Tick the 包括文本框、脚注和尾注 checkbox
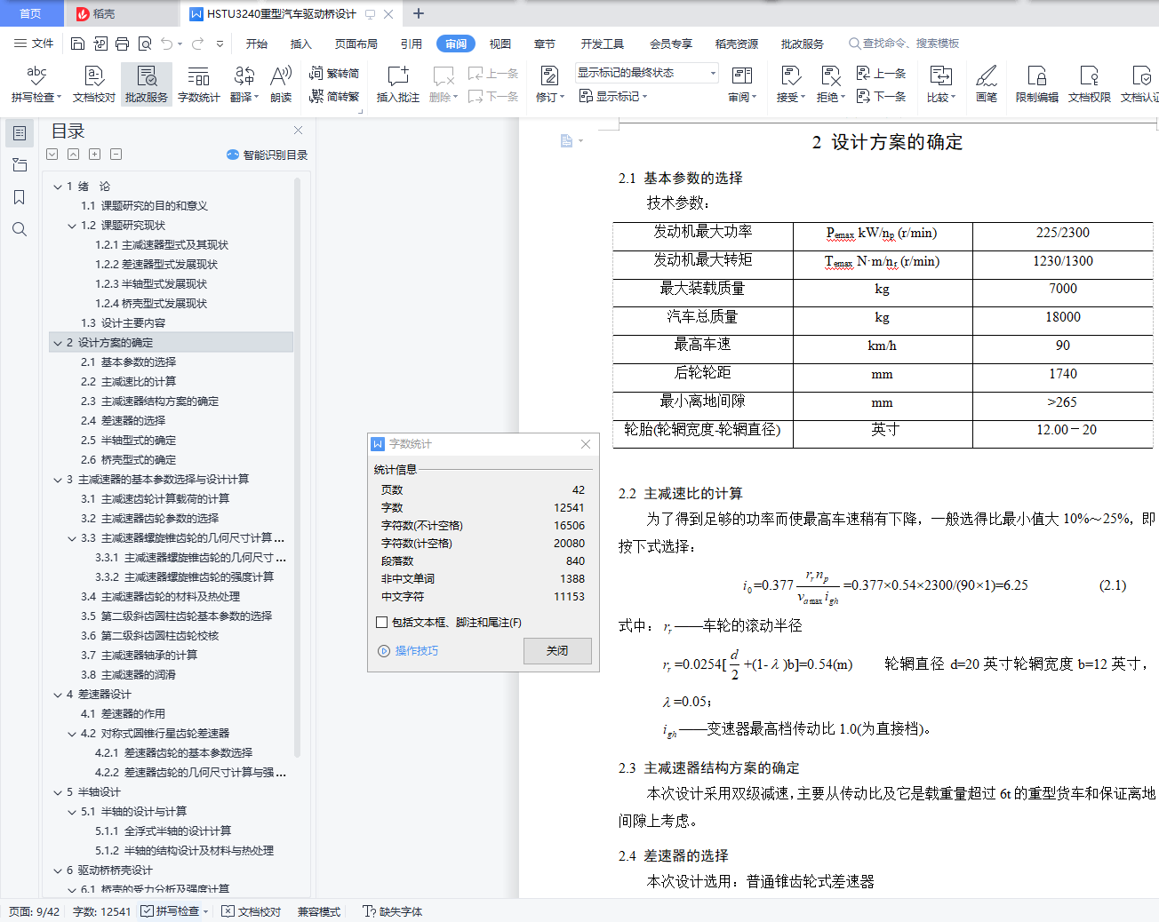The height and width of the screenshot is (922, 1159). click(382, 623)
